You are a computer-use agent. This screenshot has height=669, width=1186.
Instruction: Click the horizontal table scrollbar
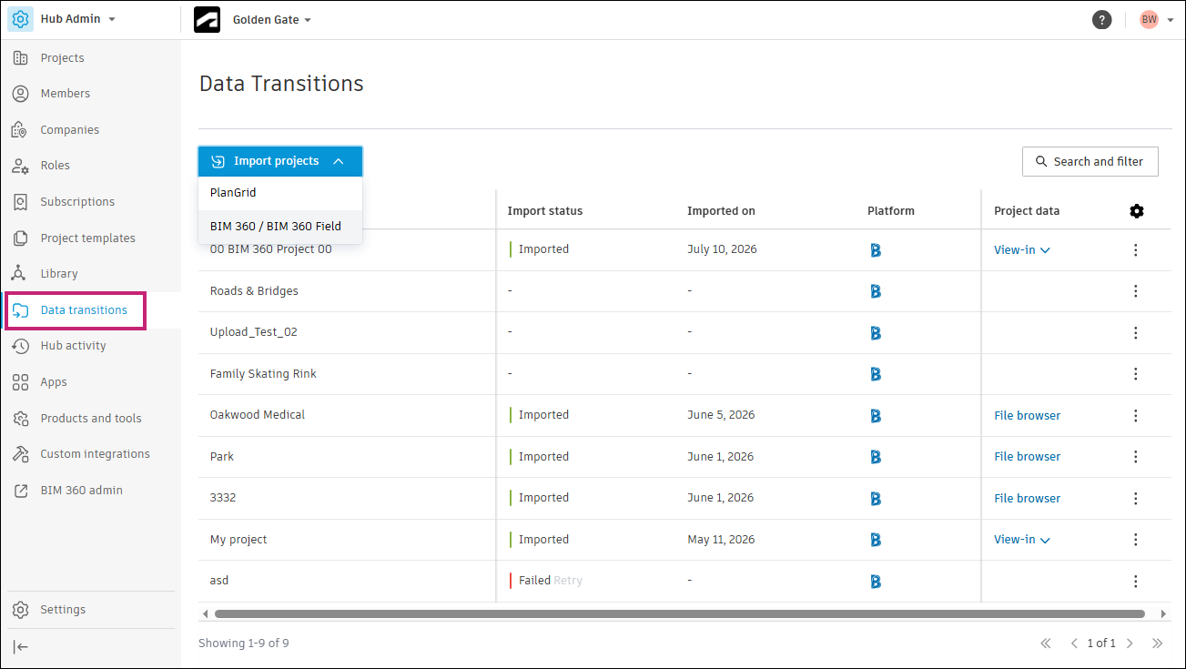679,614
